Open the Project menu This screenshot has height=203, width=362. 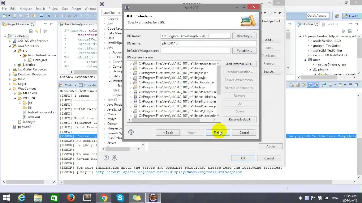tap(53, 9)
